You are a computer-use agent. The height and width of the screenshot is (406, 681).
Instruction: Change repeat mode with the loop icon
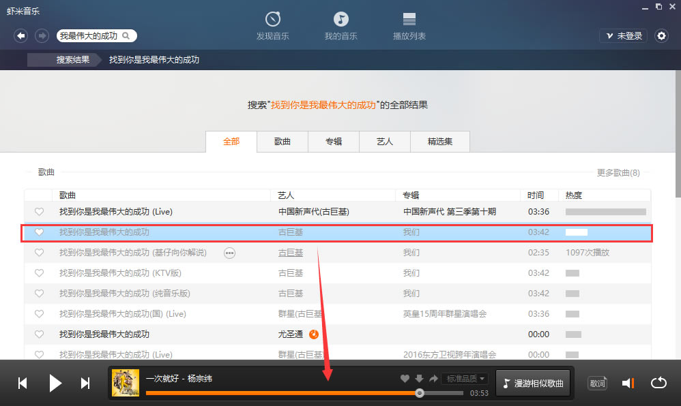pos(659,383)
